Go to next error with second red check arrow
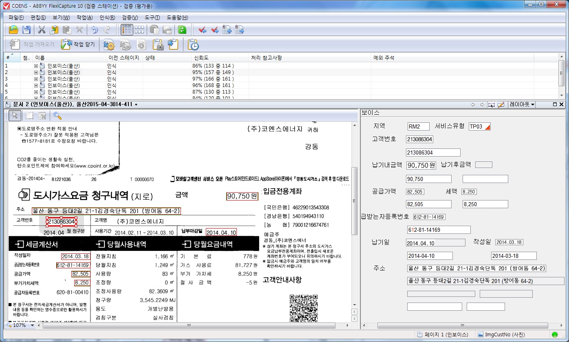This screenshot has height=342, width=569. 215,29
